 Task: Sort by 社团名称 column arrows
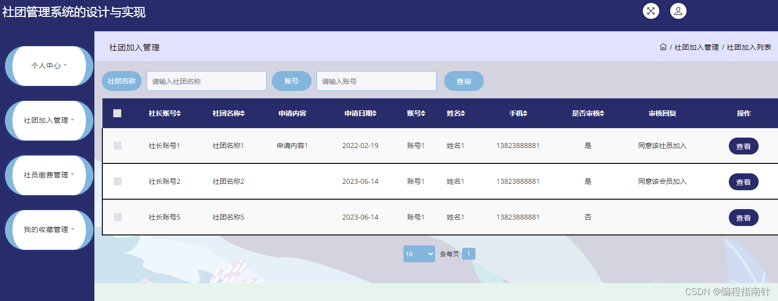click(x=242, y=114)
